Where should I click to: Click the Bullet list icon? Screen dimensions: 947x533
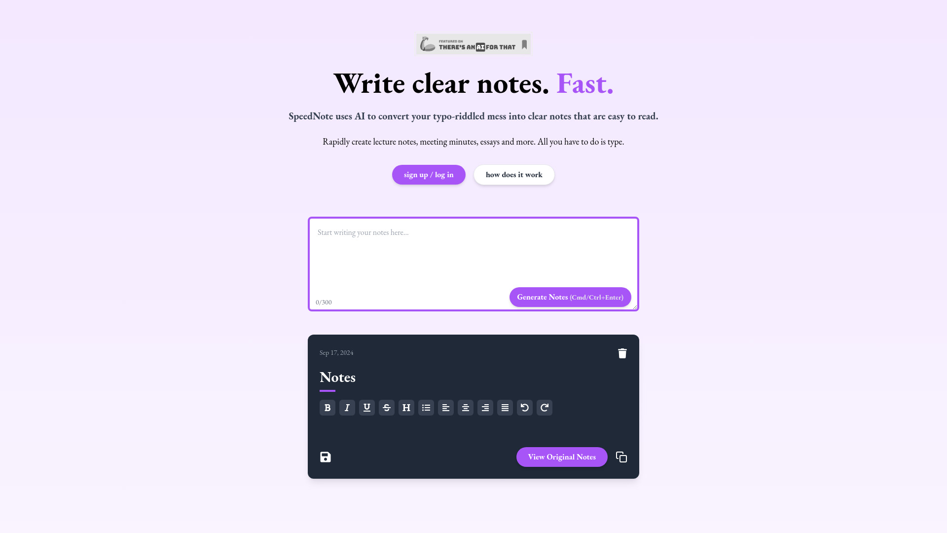point(426,407)
